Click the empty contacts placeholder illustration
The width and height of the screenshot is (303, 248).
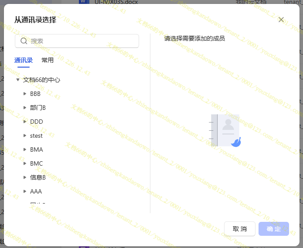point(225,130)
